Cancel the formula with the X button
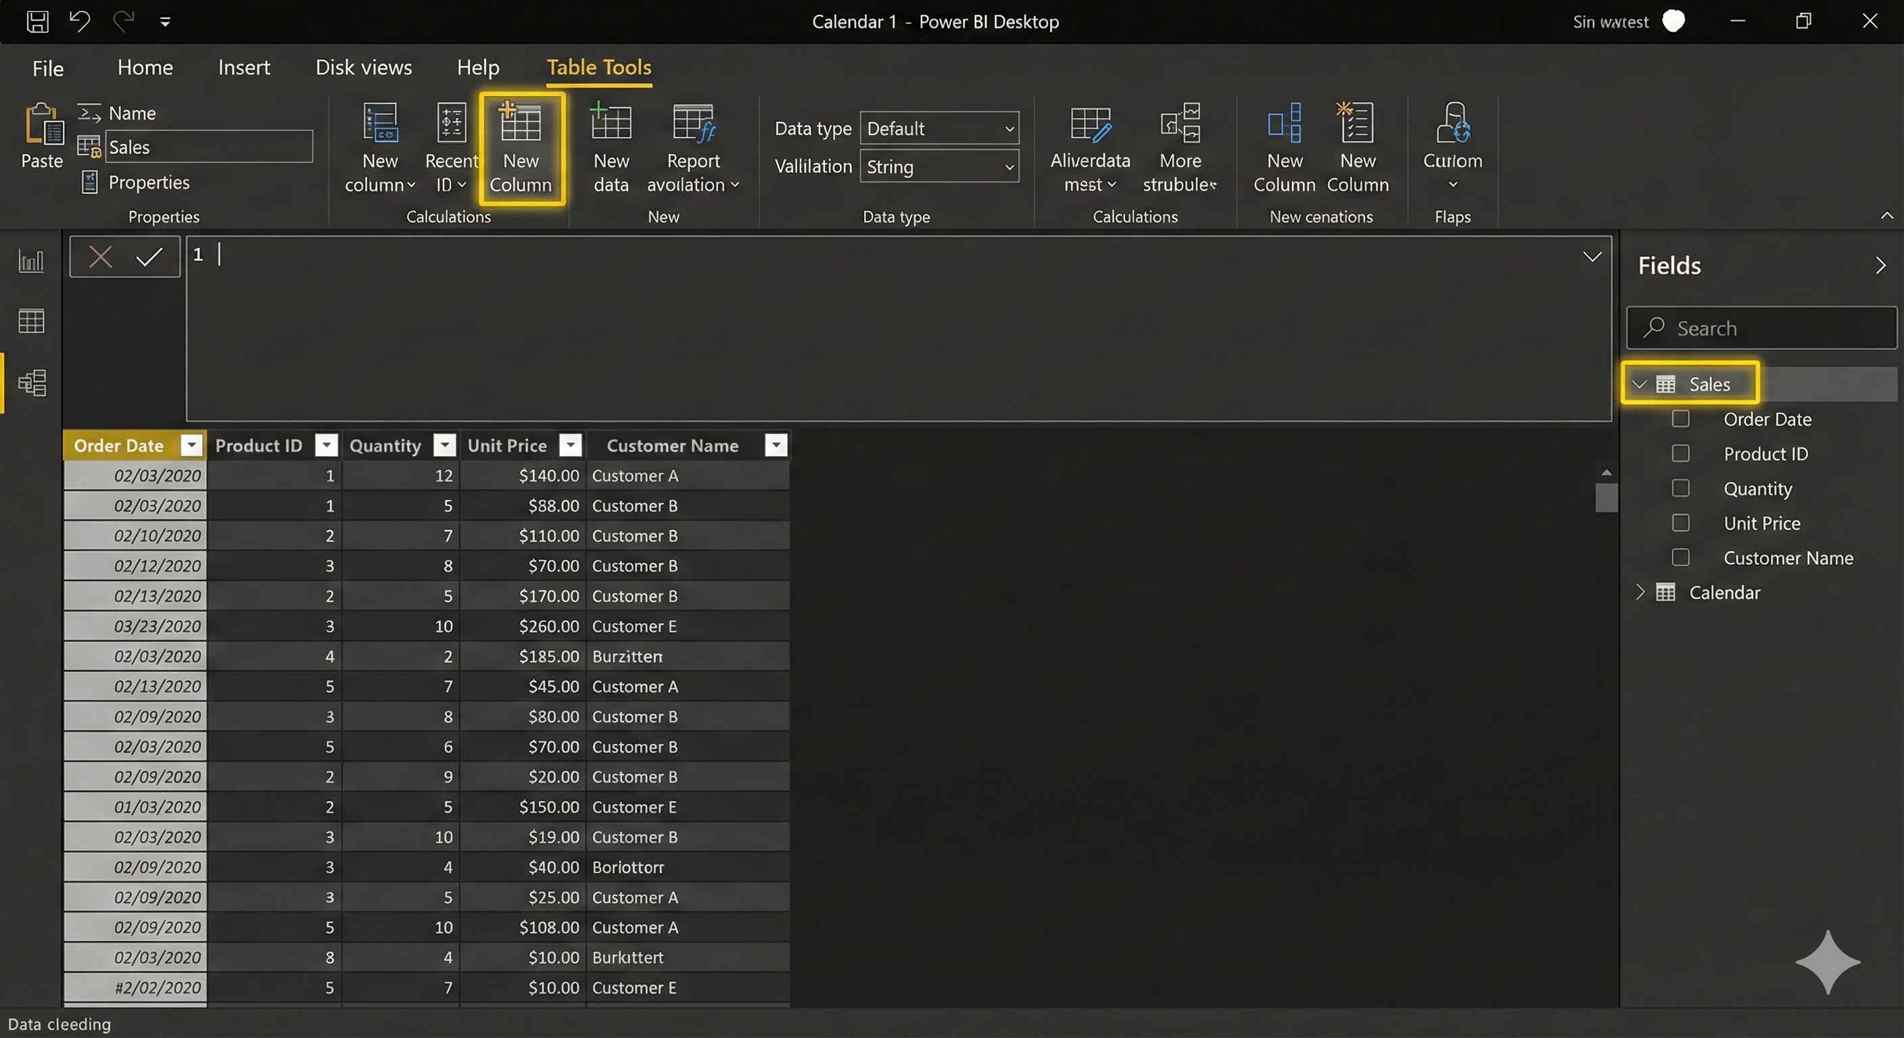 coord(101,256)
